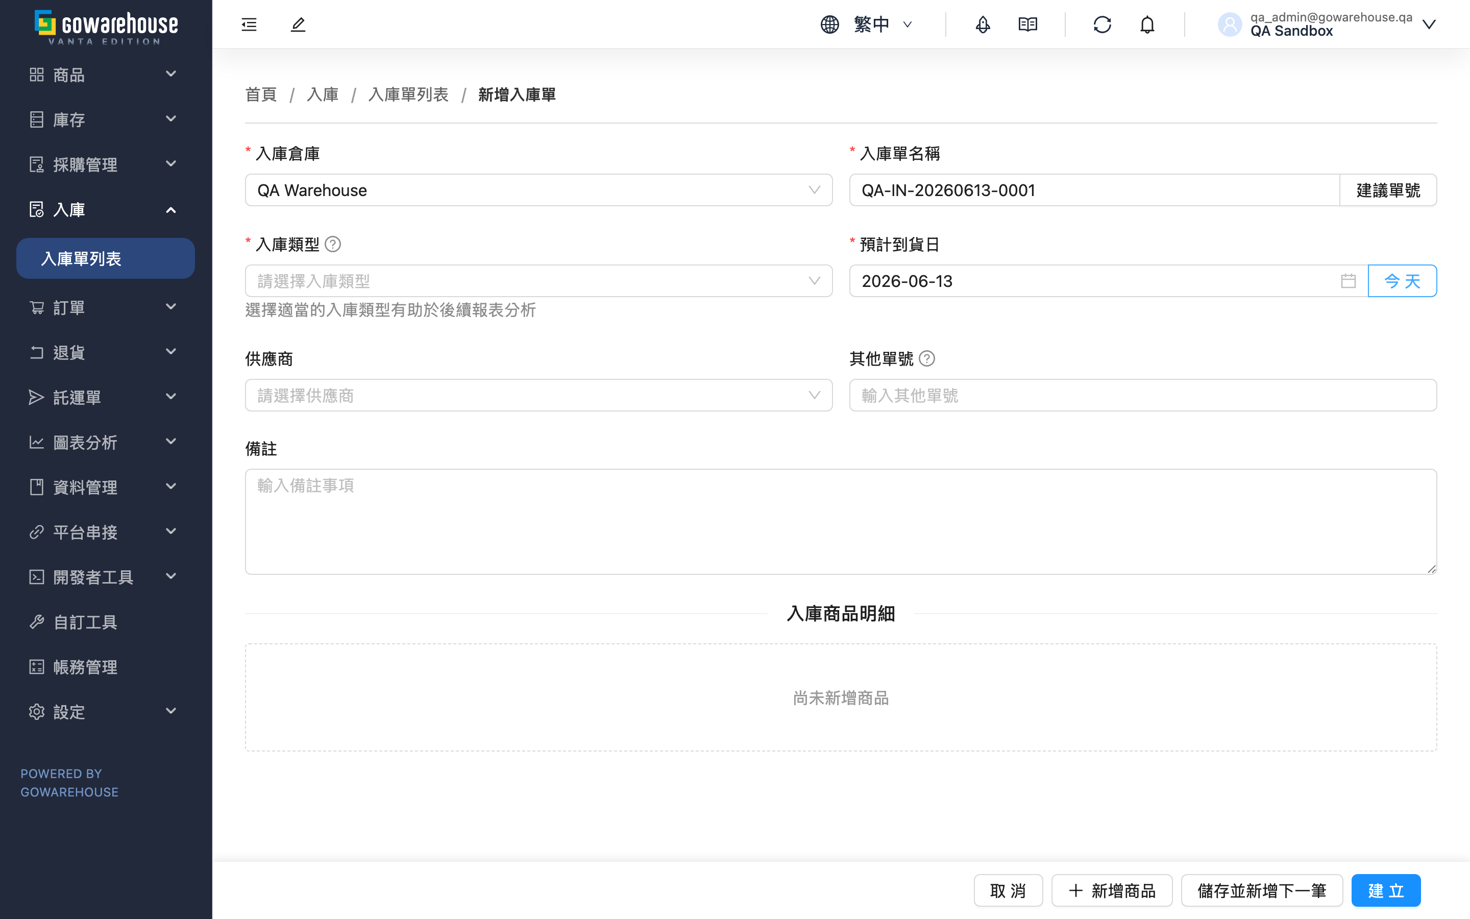1470x919 pixels.
Task: Collapse the sidebar with the menu-fold icon
Action: [x=249, y=25]
